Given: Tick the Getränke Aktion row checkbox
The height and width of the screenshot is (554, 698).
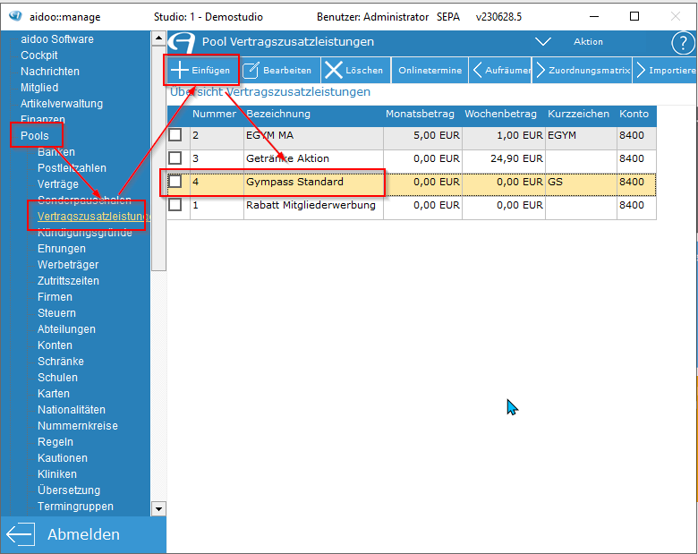Looking at the screenshot, I should tap(175, 158).
